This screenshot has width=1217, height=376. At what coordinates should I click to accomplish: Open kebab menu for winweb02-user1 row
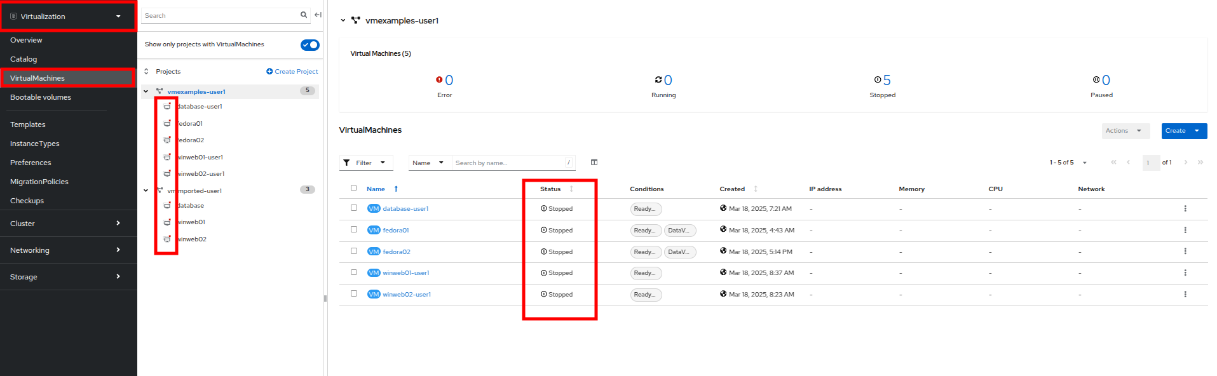[1185, 295]
